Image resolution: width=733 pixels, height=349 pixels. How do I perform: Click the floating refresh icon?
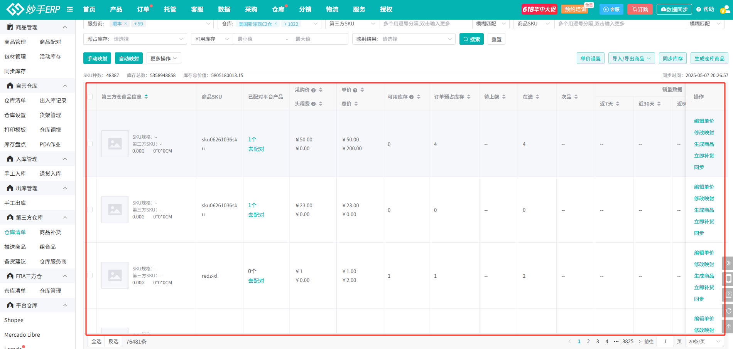728,310
